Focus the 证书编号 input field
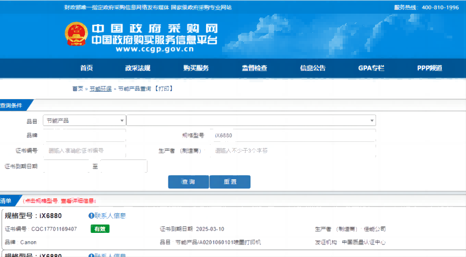The width and height of the screenshot is (466, 257). [84, 151]
